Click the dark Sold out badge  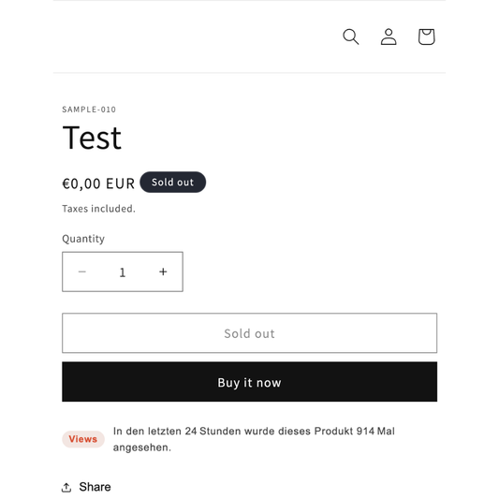point(173,182)
